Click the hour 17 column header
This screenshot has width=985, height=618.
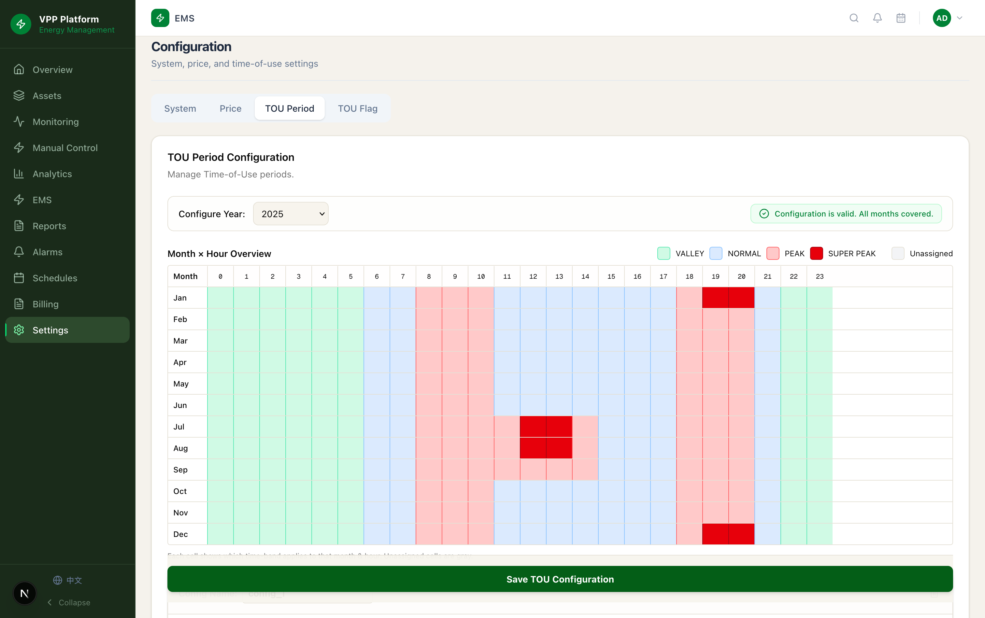[x=663, y=276]
